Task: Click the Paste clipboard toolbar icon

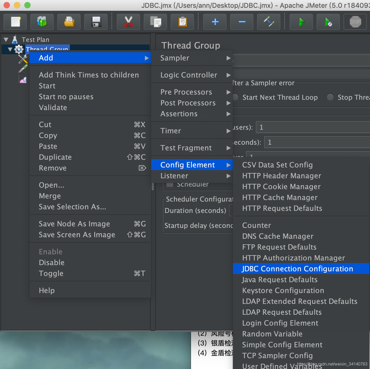Action: (x=183, y=22)
